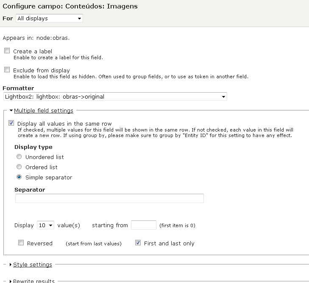Uncheck First and last only
Screen dimensions: 309x283
(x=138, y=243)
